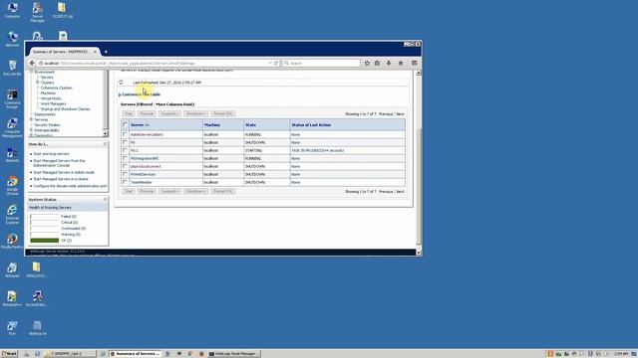Open the address bar history dropdown arrow
Image resolution: width=638 pixels, height=358 pixels.
(x=270, y=63)
